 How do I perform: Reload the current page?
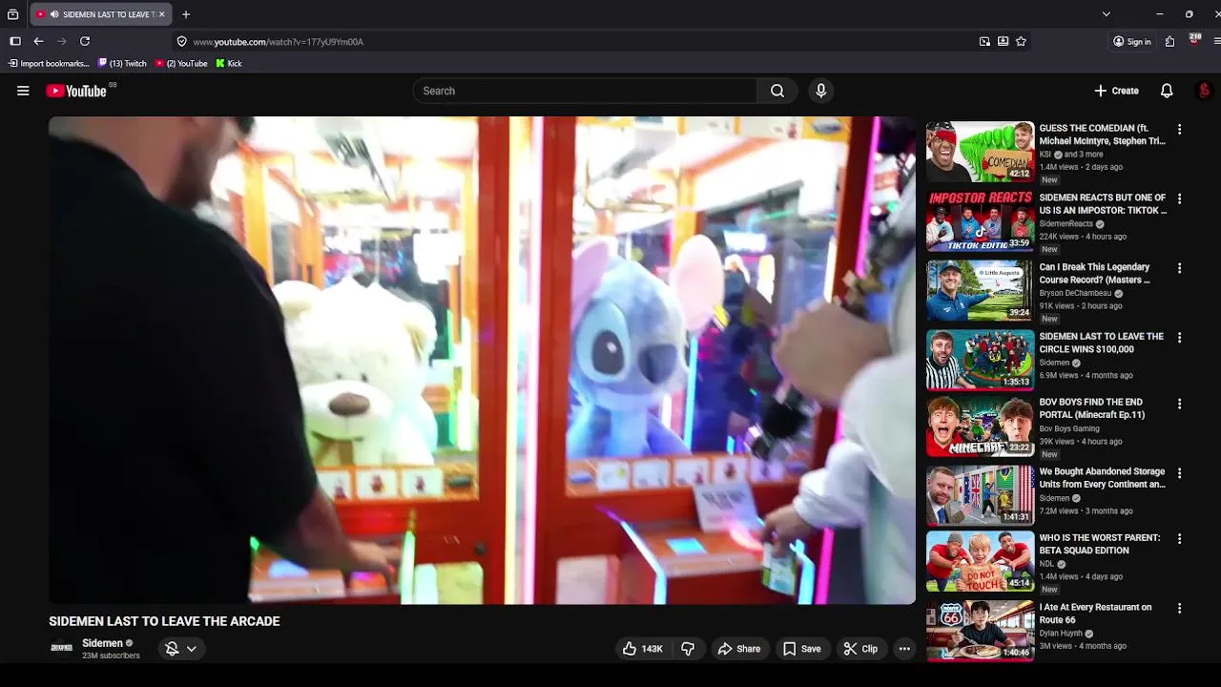pyautogui.click(x=85, y=41)
